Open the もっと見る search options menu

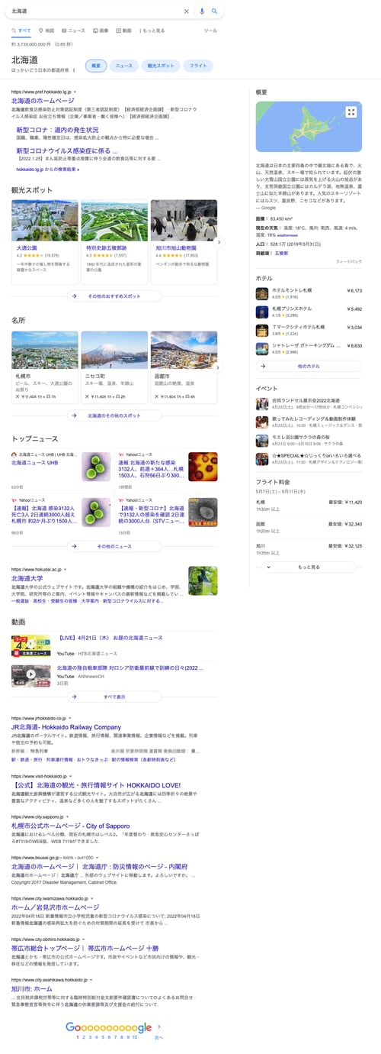pyautogui.click(x=152, y=31)
